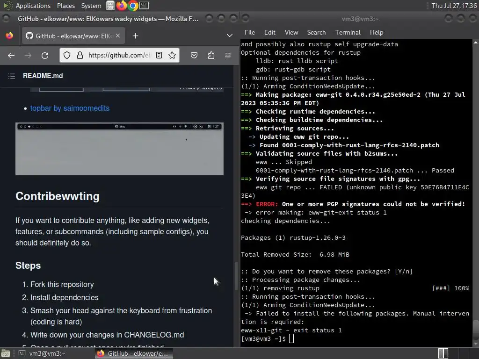The height and width of the screenshot is (359, 479).
Task: Close the GitHub elkowar/eww tab
Action: click(x=118, y=36)
